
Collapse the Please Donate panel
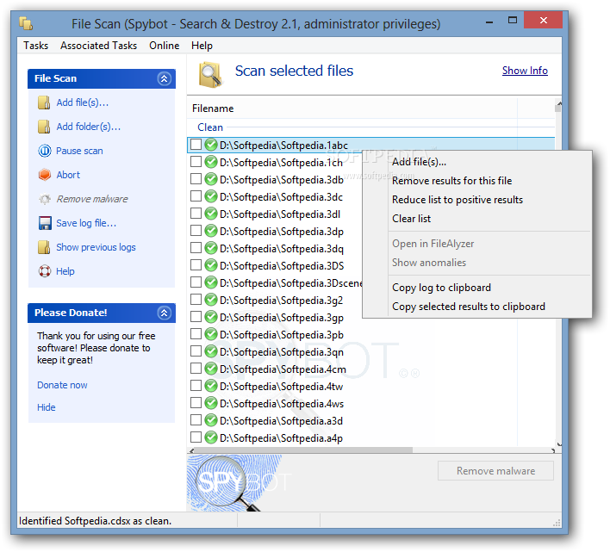click(165, 313)
